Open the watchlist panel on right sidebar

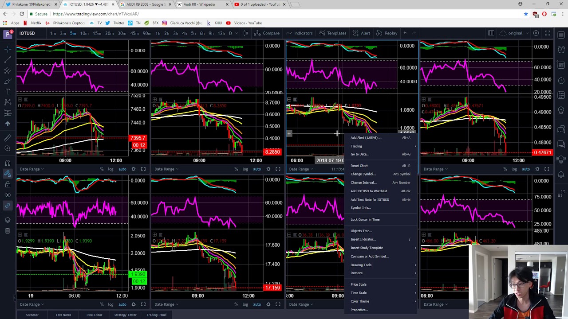click(561, 36)
